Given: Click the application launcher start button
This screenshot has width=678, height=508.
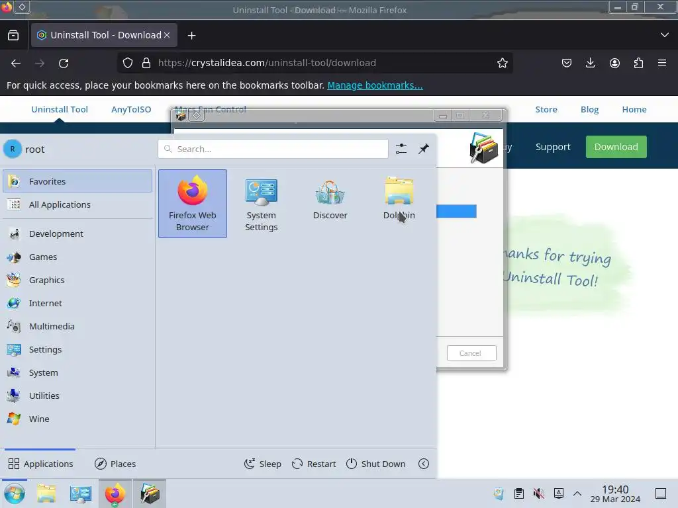Looking at the screenshot, I should tap(15, 493).
